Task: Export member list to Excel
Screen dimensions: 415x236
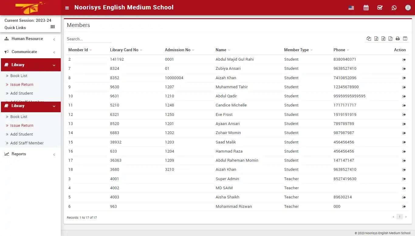Action: 376,39
